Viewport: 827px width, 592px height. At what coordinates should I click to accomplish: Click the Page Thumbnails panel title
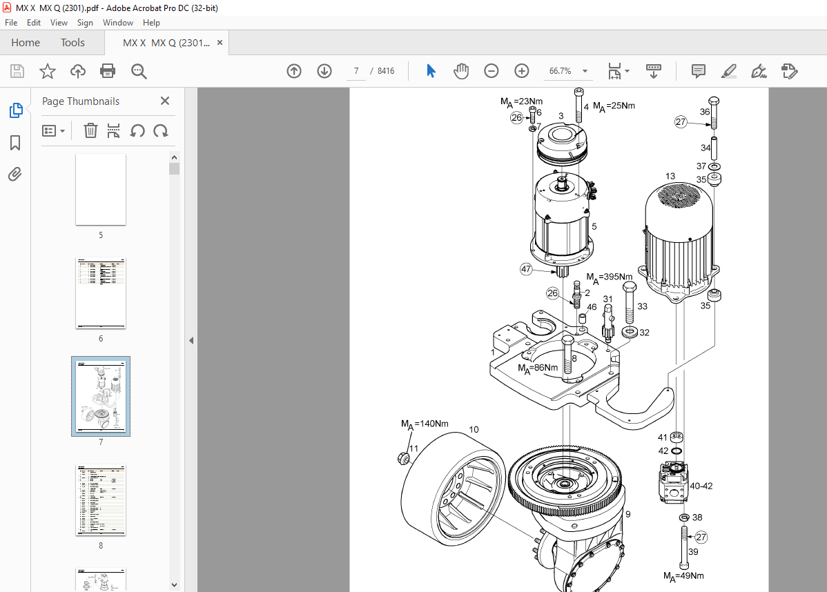(x=81, y=101)
